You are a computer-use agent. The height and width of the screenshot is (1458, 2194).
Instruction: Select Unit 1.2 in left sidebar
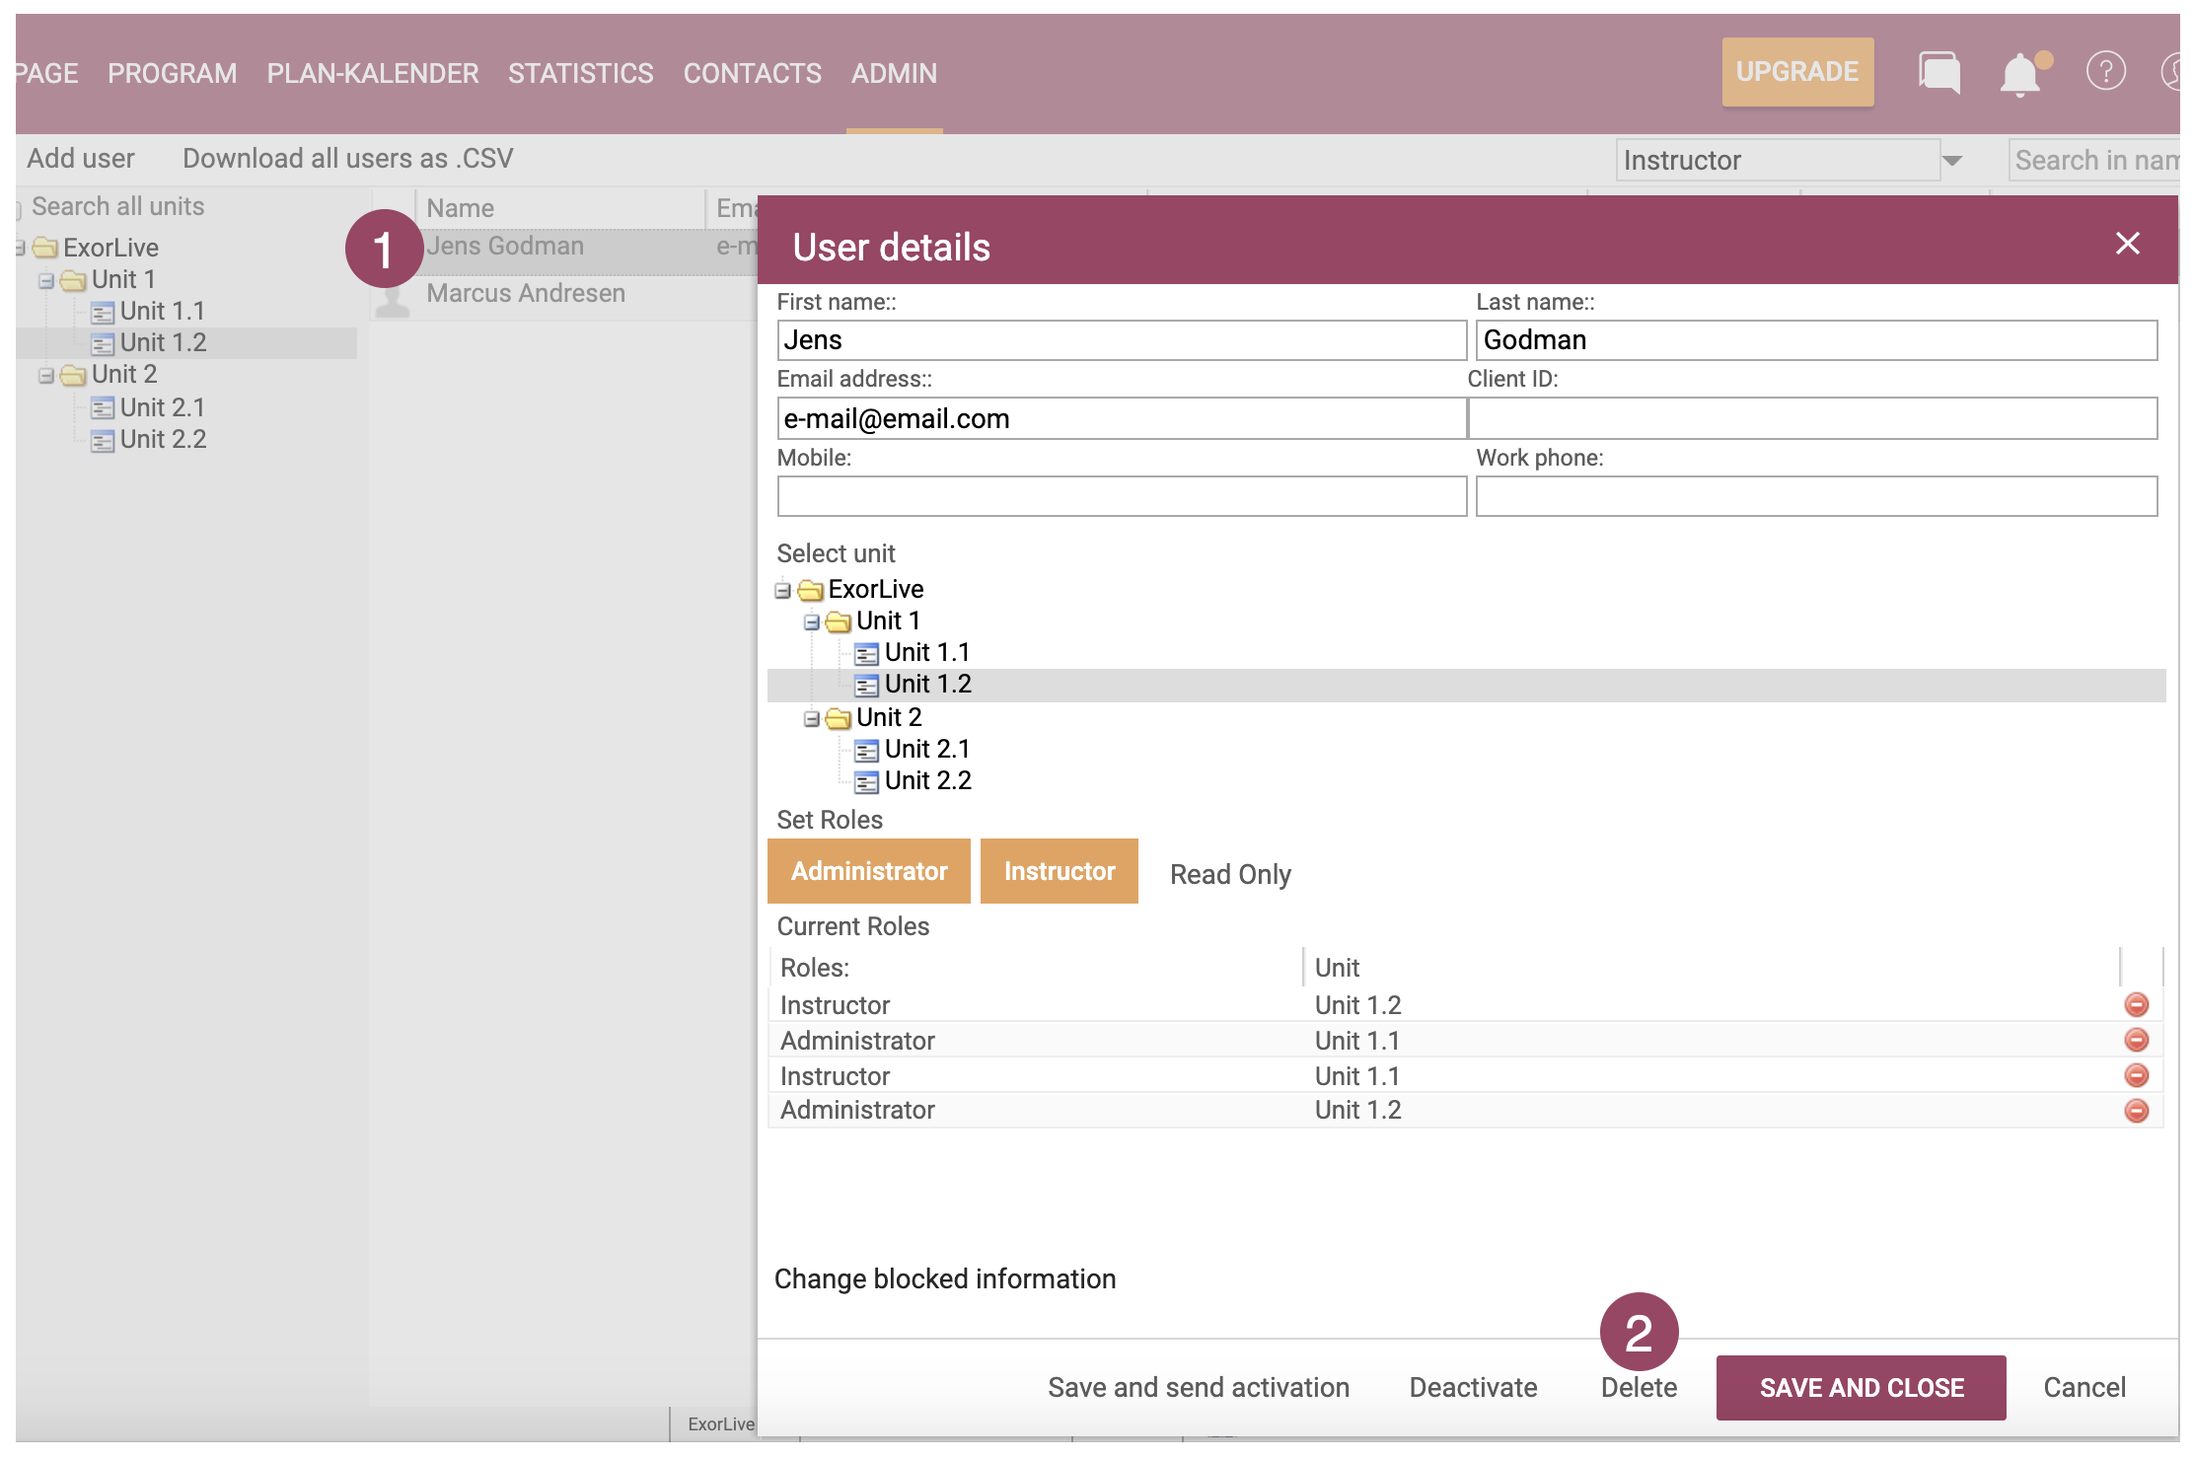tap(163, 342)
